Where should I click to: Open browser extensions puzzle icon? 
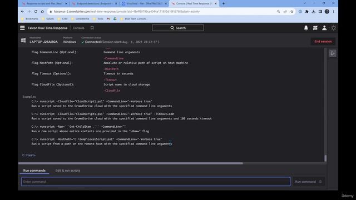307,11
